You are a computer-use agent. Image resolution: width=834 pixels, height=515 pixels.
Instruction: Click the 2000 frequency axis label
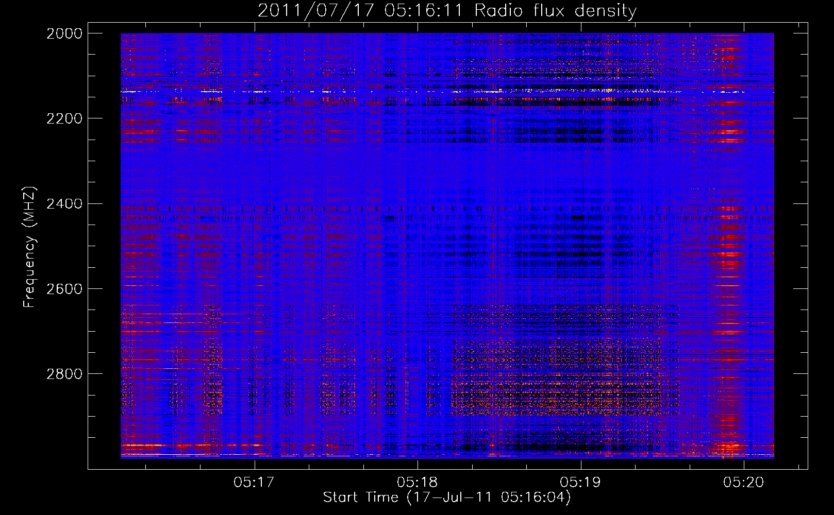tap(64, 33)
